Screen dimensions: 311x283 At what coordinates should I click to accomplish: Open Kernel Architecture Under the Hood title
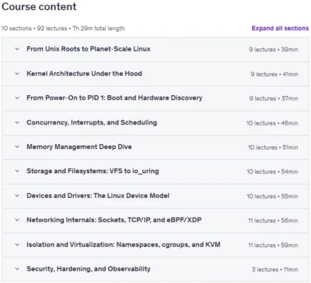[84, 73]
